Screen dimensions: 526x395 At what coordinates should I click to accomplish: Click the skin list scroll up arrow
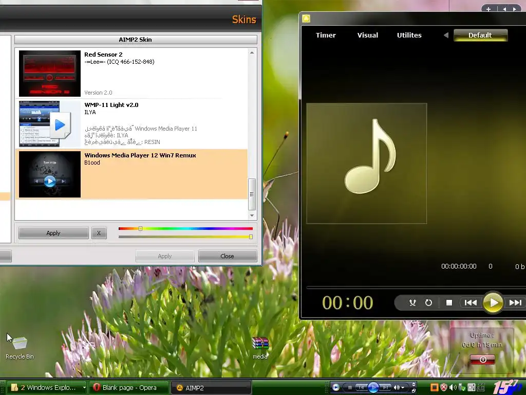[x=252, y=53]
